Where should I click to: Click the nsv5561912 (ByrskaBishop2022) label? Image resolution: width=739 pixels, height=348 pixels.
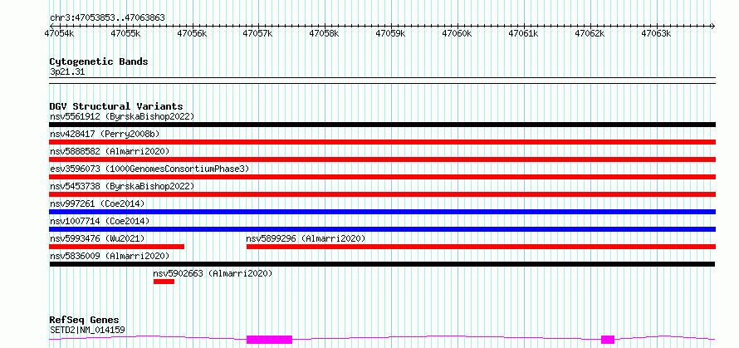click(121, 116)
